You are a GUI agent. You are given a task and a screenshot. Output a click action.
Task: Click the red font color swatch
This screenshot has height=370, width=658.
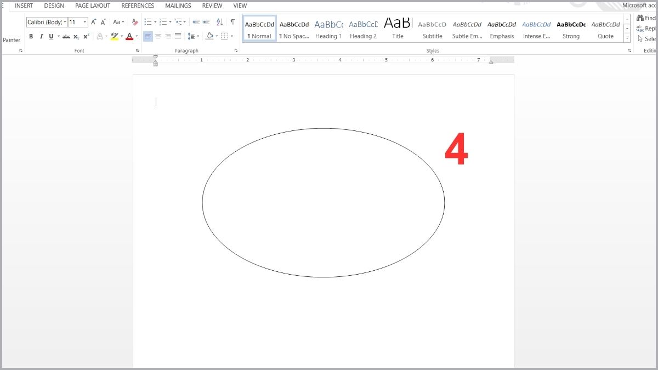[x=129, y=37]
